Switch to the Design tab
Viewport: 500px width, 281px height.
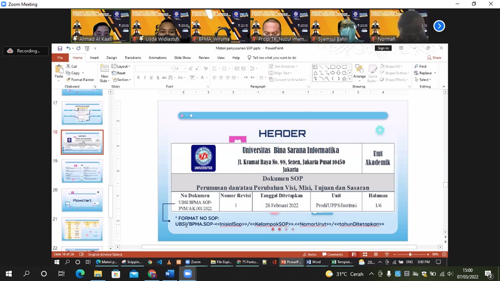click(112, 58)
